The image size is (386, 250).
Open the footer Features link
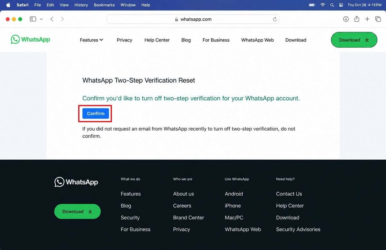(x=131, y=194)
